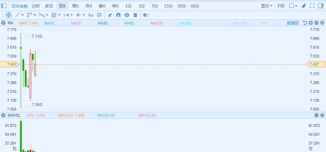This screenshot has width=326, height=152.
Task: Select the move crosshair cursor tool
Action: pos(9,15)
